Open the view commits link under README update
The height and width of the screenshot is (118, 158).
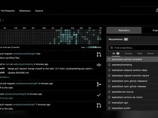(5, 77)
